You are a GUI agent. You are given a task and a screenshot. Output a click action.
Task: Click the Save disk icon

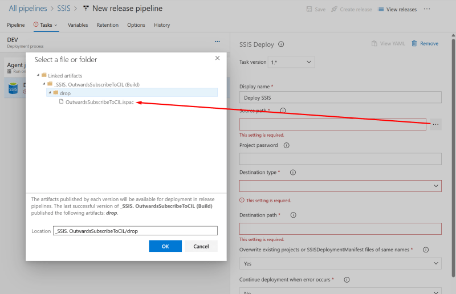[x=309, y=9]
